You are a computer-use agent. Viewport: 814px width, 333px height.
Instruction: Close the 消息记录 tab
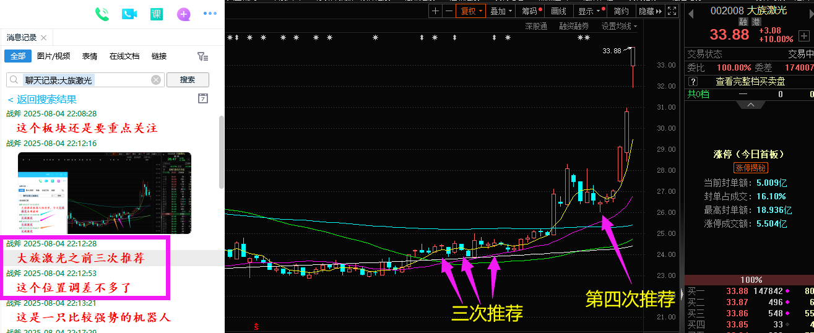tap(43, 38)
